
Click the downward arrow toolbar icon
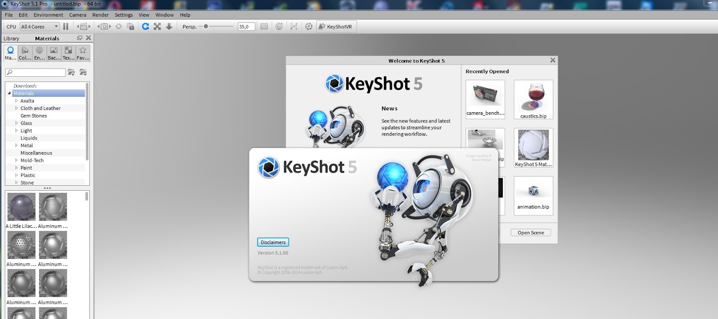[x=169, y=26]
